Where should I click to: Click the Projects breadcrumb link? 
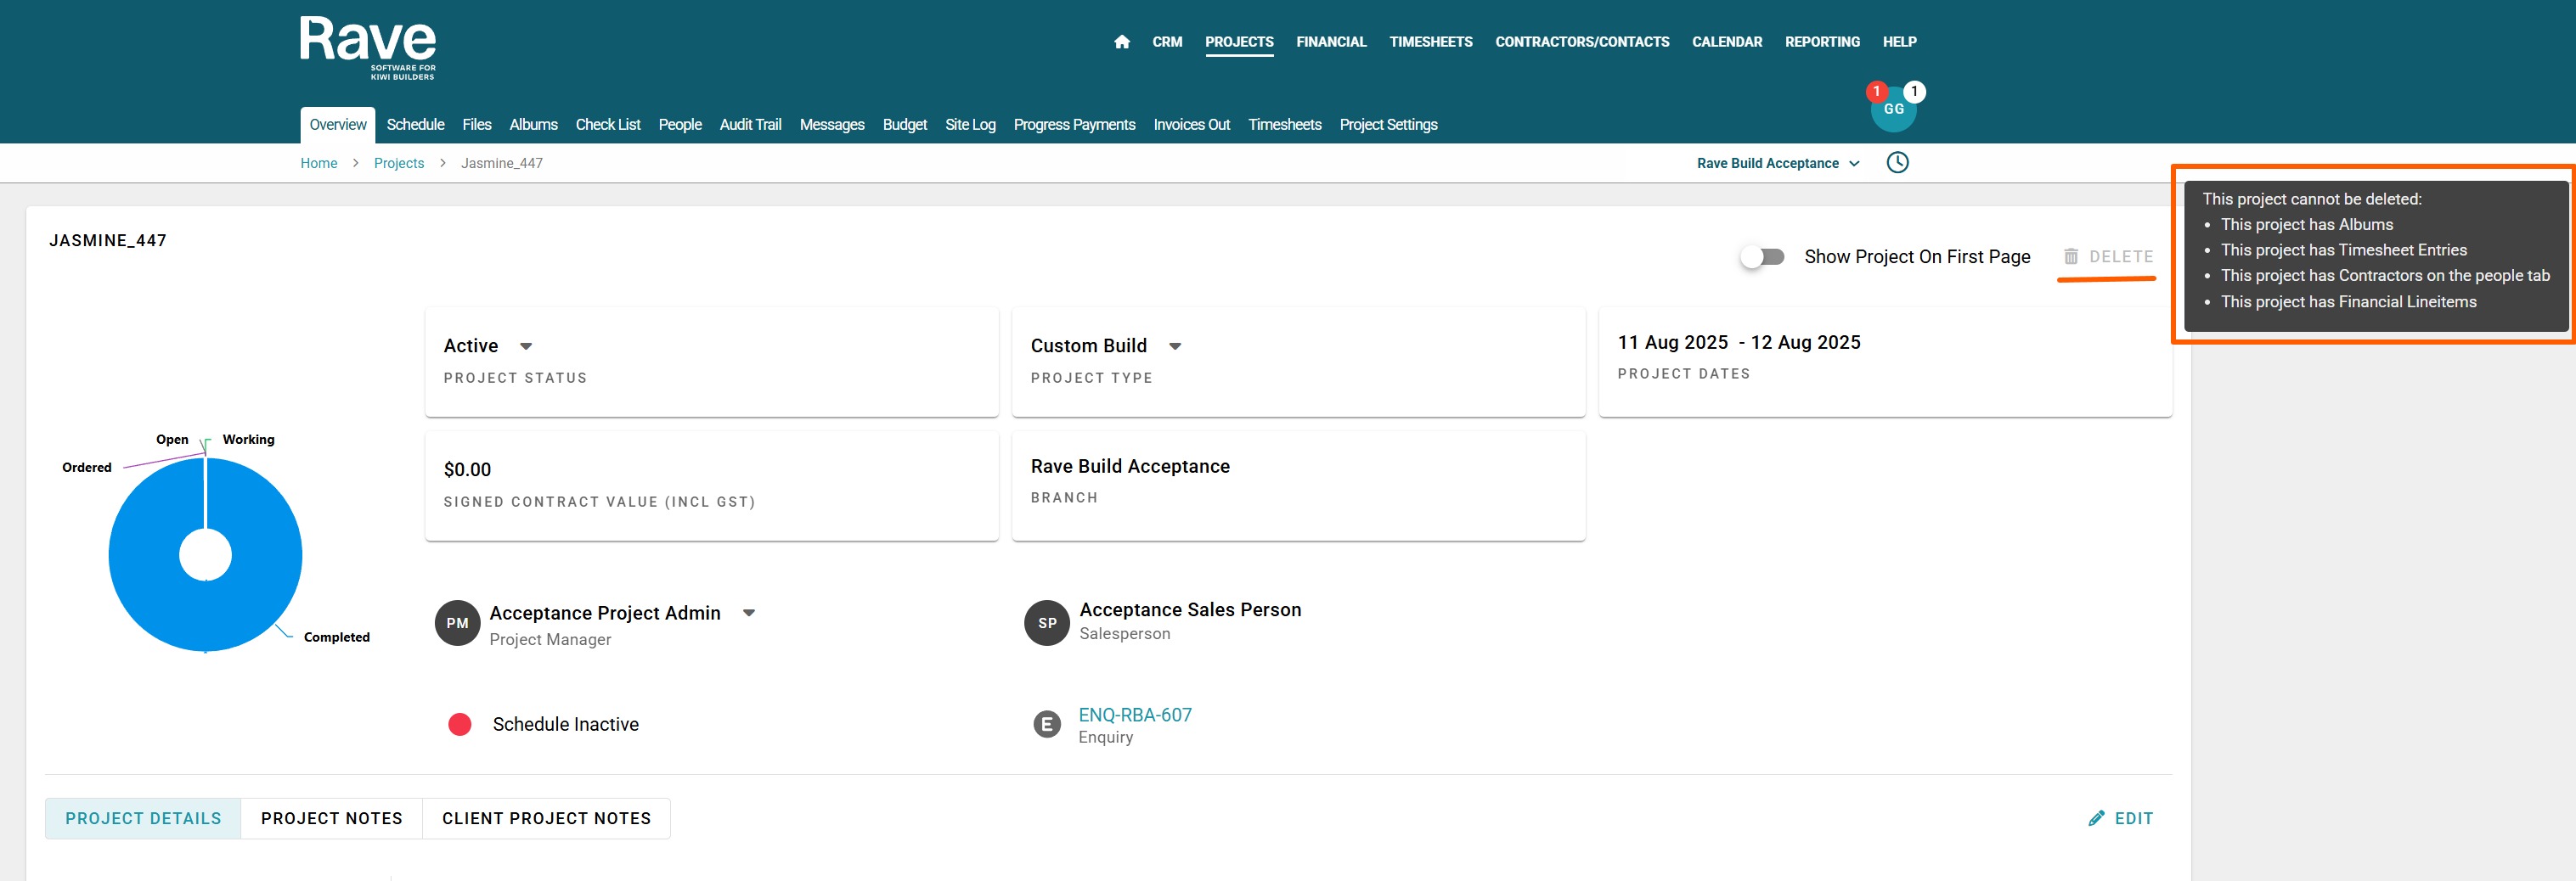[x=399, y=163]
